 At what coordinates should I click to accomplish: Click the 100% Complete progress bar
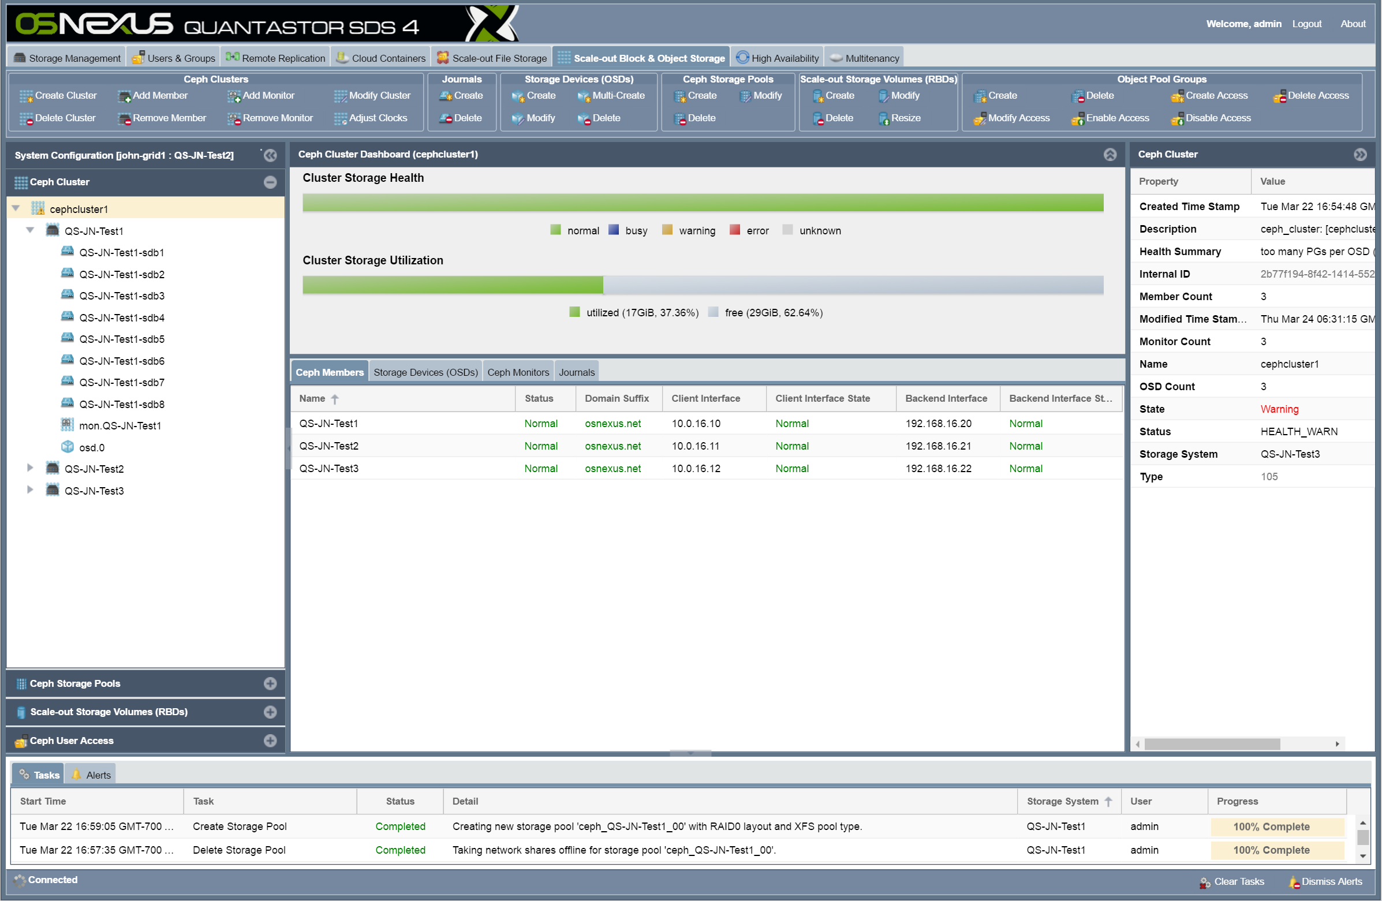click(1278, 826)
